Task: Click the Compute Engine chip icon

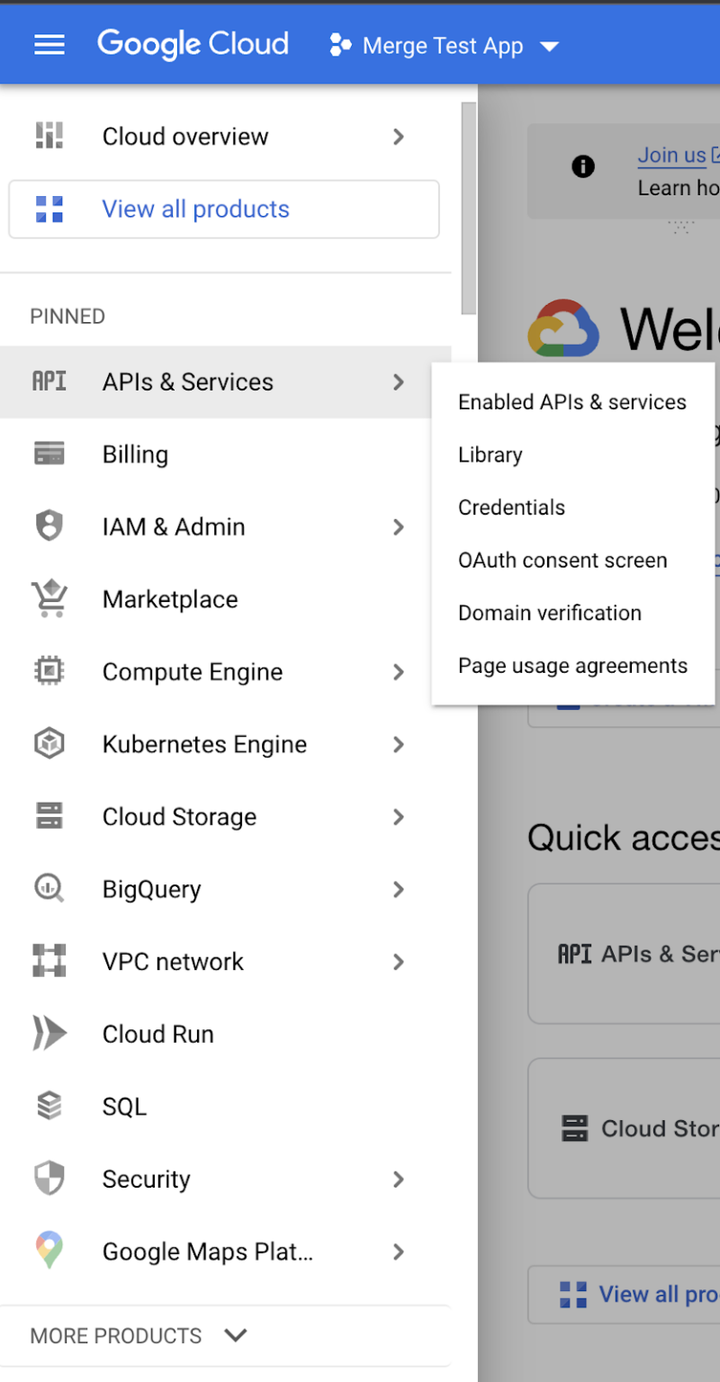Action: 49,671
